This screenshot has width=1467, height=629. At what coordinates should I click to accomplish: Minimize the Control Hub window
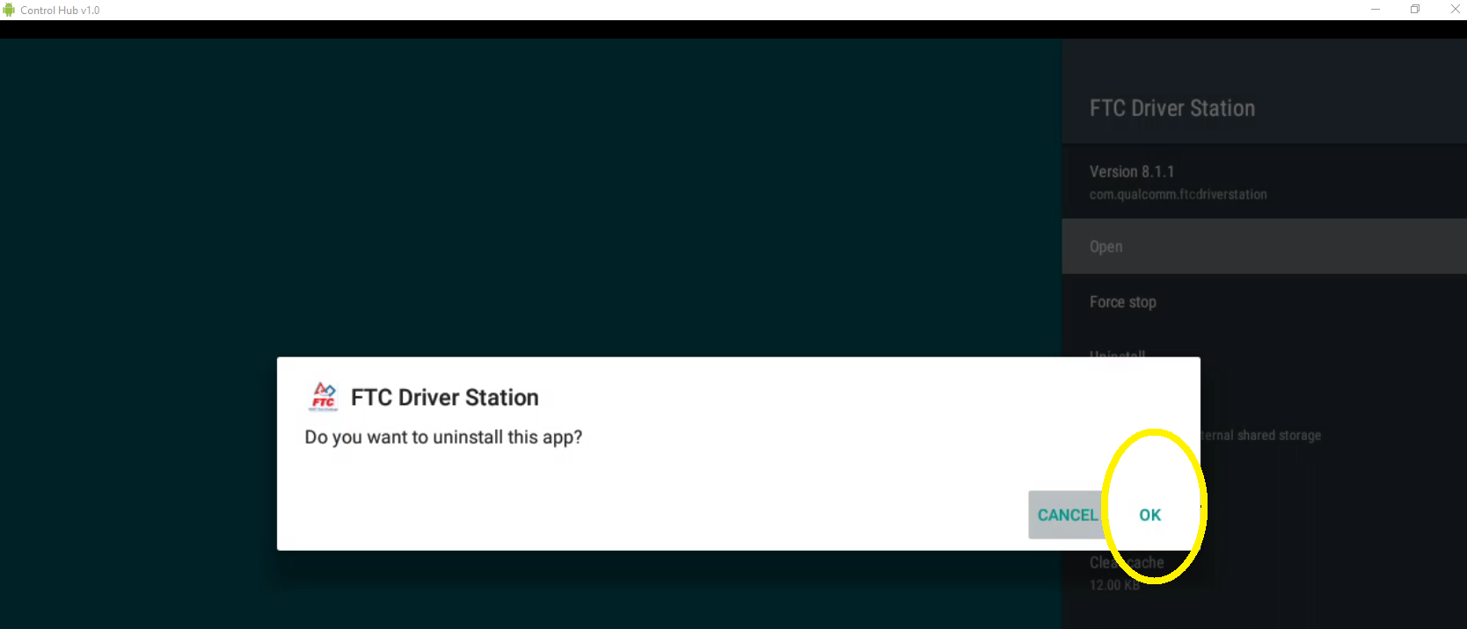point(1376,10)
